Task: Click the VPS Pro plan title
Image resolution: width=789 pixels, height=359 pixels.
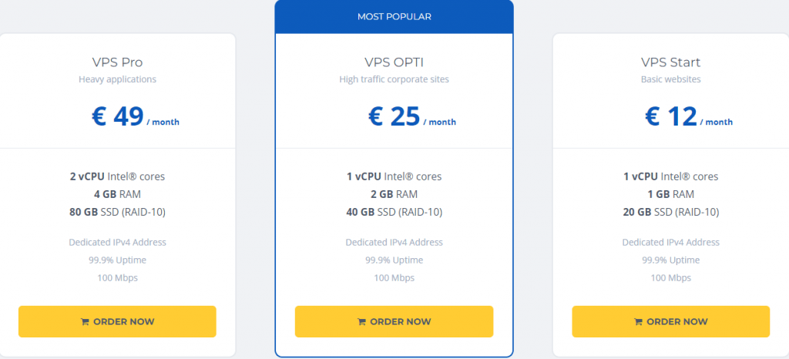Action: coord(117,62)
